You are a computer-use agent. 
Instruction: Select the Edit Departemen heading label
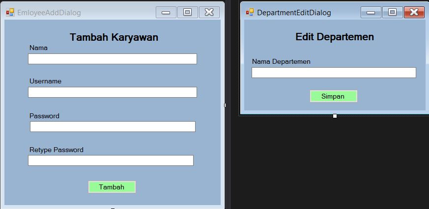335,37
